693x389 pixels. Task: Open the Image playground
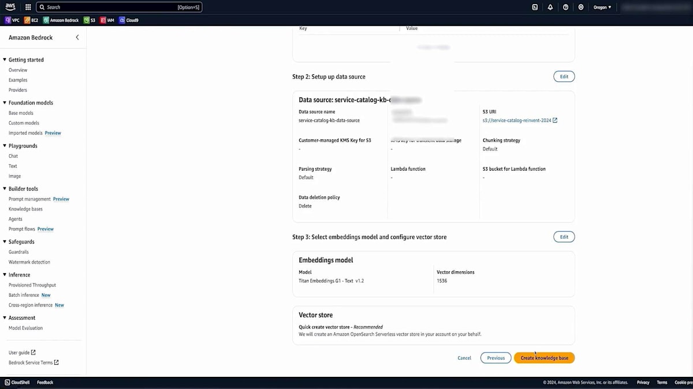(14, 176)
